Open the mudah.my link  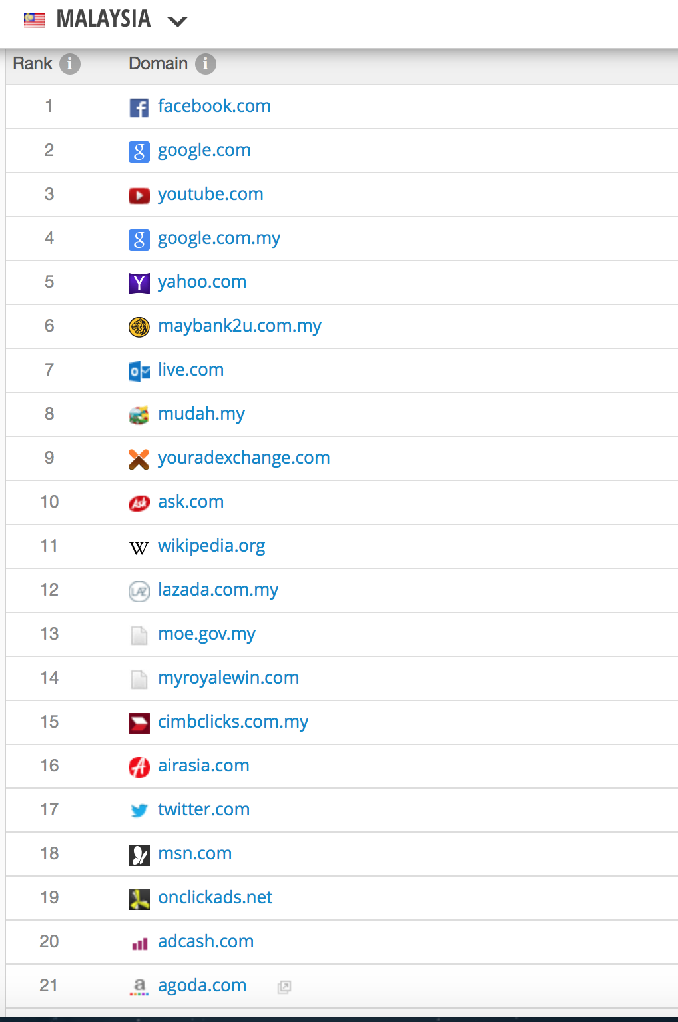point(201,414)
